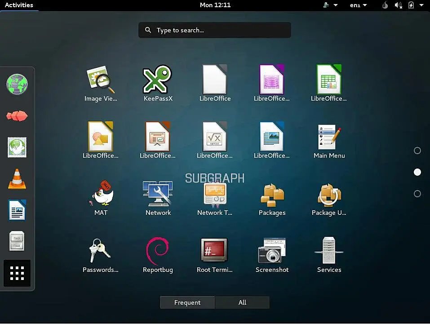Launch the Packages app
Image resolution: width=430 pixels, height=324 pixels.
pyautogui.click(x=272, y=198)
